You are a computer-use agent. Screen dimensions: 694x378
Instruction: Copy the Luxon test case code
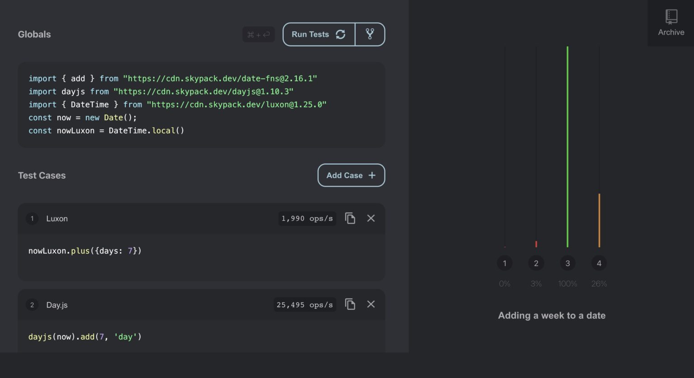click(x=350, y=218)
